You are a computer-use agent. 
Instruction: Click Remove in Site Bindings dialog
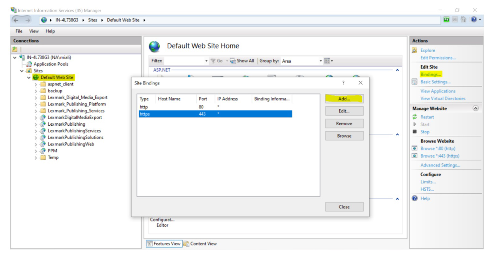pyautogui.click(x=344, y=124)
